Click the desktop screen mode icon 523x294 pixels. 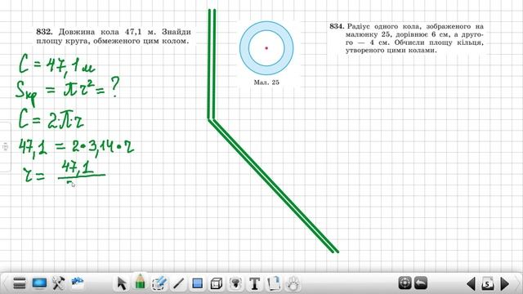(x=39, y=283)
